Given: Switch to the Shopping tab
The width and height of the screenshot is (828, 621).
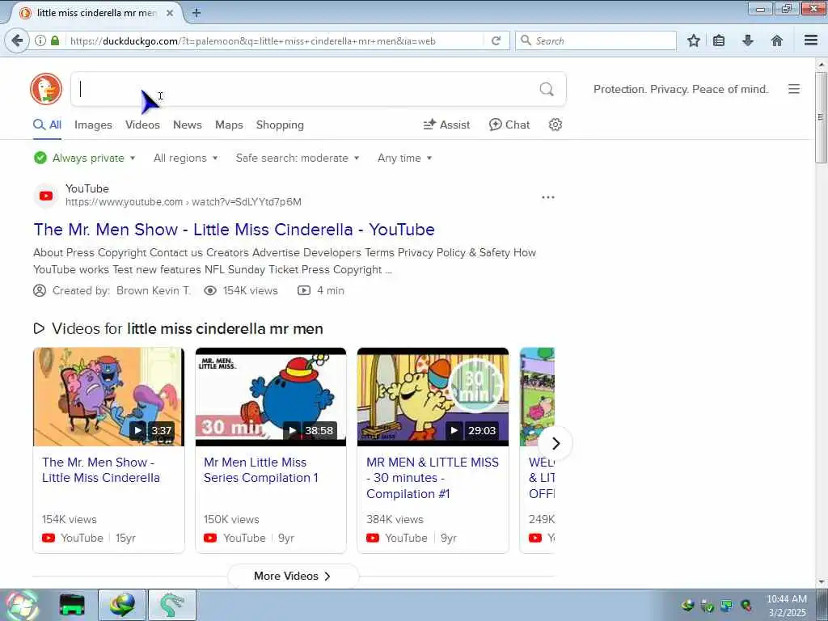Looking at the screenshot, I should [x=280, y=125].
